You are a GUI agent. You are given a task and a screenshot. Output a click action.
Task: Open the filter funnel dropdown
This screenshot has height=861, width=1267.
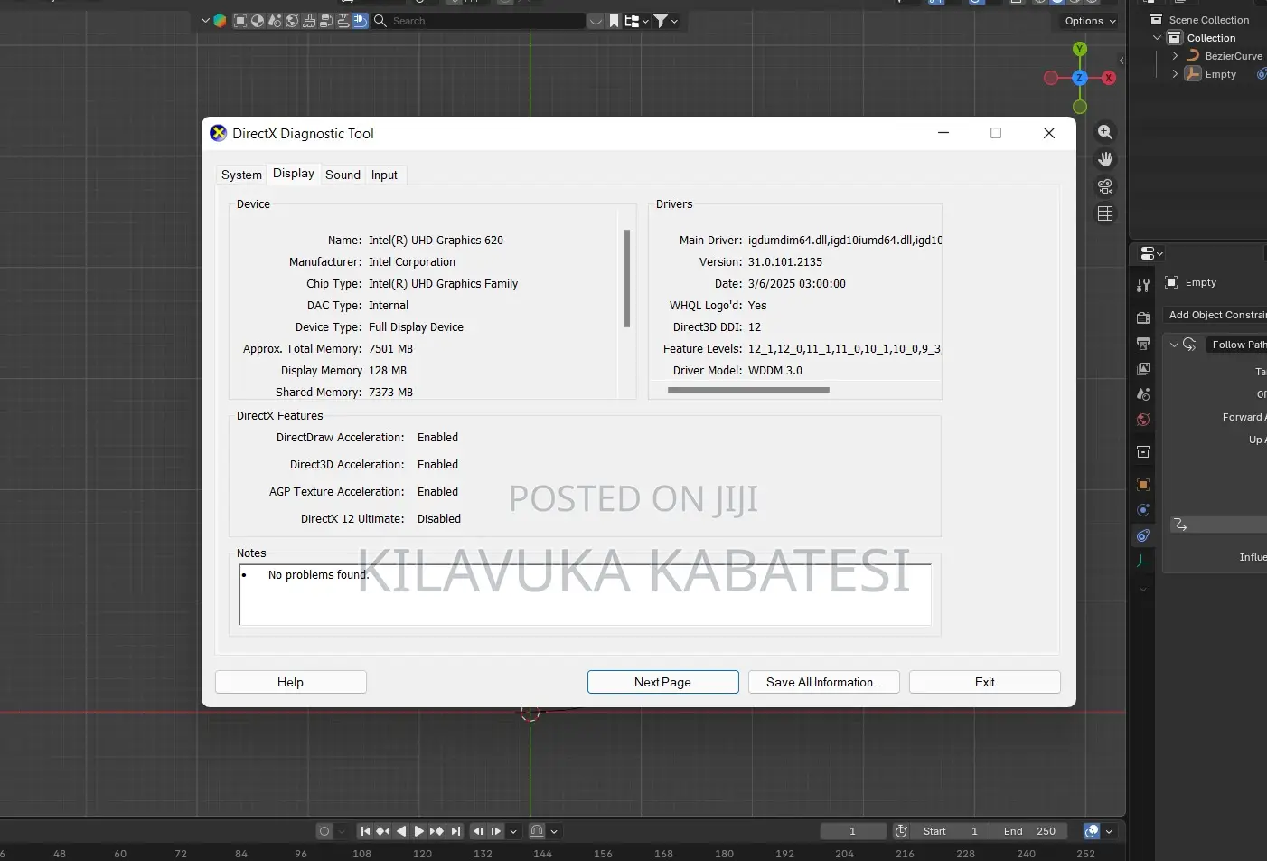click(x=665, y=21)
